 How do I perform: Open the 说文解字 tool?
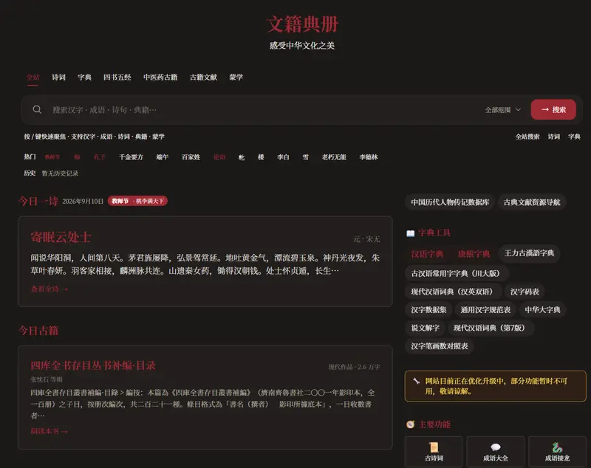click(x=426, y=328)
